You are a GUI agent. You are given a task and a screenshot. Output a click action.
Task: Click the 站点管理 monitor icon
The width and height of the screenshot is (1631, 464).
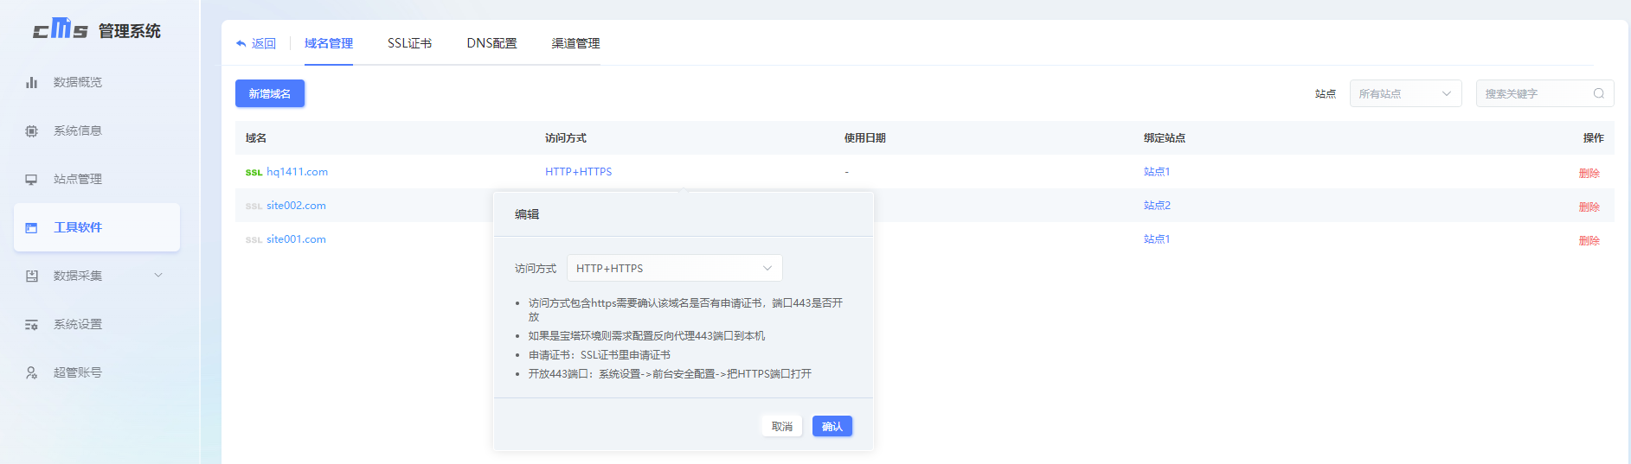point(31,179)
